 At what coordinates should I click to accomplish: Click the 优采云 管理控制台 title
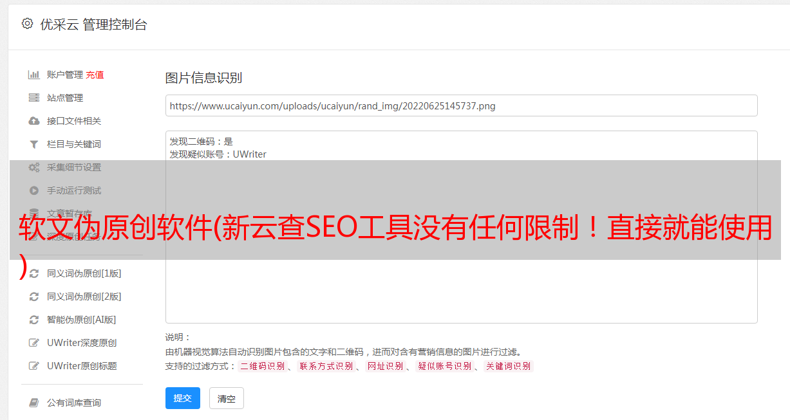coord(93,24)
